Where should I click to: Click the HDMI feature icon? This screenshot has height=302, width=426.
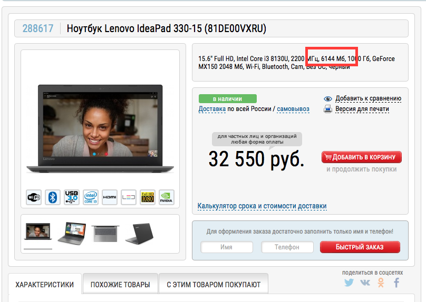(110, 197)
